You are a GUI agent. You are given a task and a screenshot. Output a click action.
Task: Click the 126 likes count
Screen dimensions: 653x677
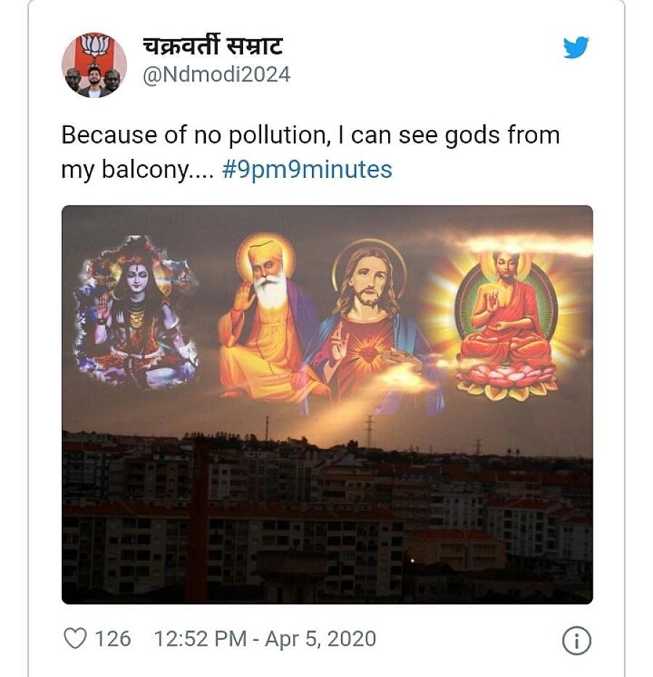[x=112, y=639]
